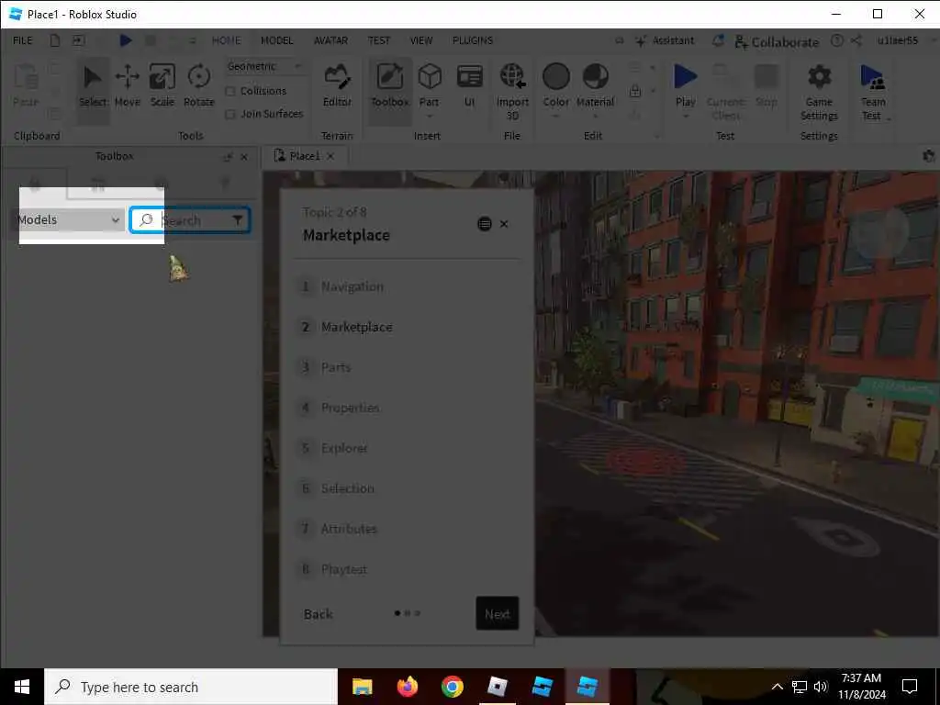The width and height of the screenshot is (940, 705).
Task: Open Google Chrome from taskbar
Action: 452,687
